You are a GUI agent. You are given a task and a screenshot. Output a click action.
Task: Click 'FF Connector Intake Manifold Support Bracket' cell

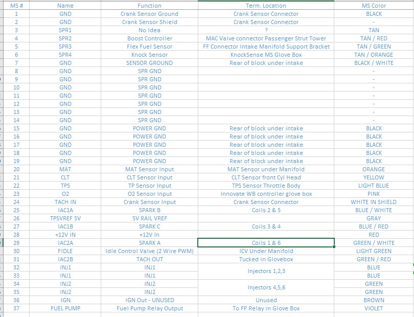click(266, 47)
